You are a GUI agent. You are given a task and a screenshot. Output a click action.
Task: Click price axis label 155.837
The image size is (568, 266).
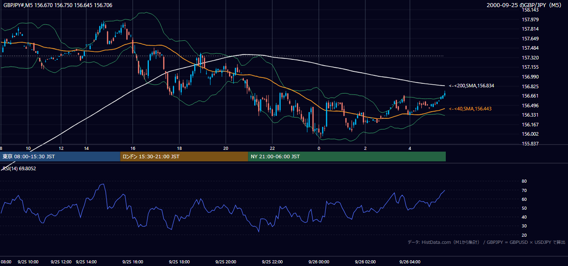530,144
